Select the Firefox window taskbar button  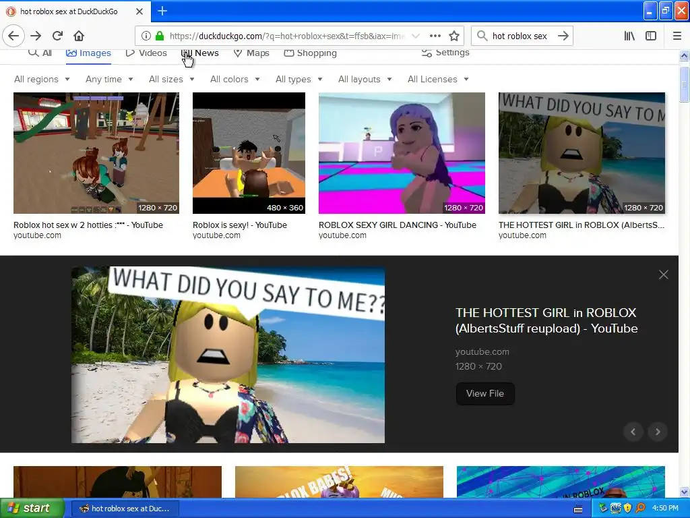[x=125, y=509]
